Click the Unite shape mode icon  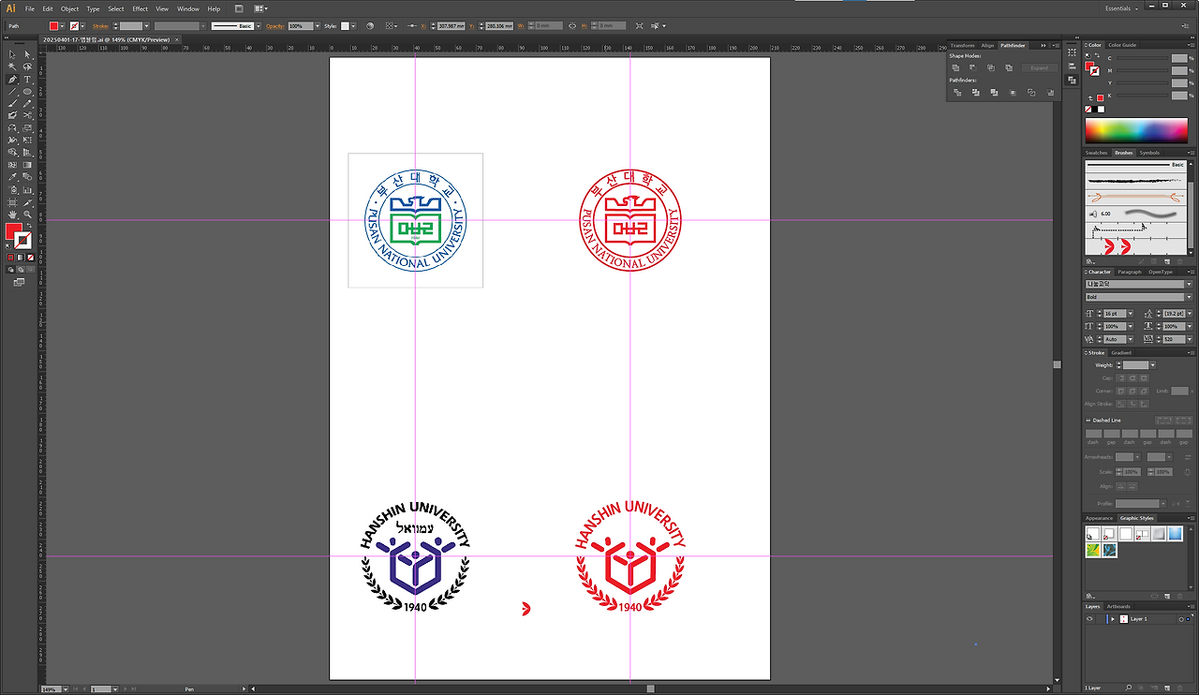point(955,68)
